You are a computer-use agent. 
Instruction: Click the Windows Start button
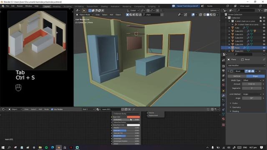pos(3,147)
